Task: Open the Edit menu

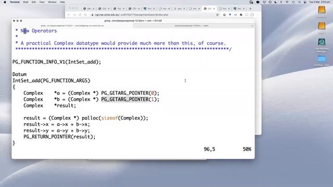Action: [34, 2]
